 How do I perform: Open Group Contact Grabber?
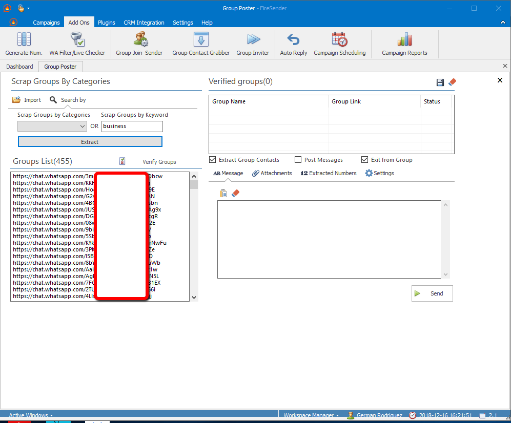[201, 44]
